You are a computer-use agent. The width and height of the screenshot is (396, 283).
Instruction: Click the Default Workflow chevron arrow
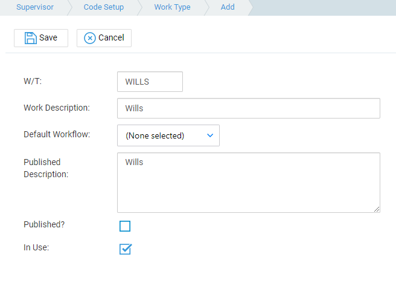coord(210,135)
